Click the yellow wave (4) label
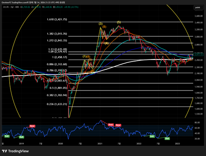The width and height of the screenshot is (206, 156). pos(107,43)
